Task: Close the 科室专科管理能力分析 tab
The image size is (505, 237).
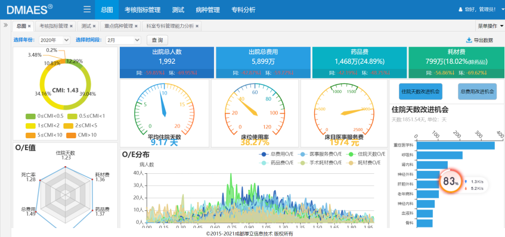Action: click(x=197, y=26)
